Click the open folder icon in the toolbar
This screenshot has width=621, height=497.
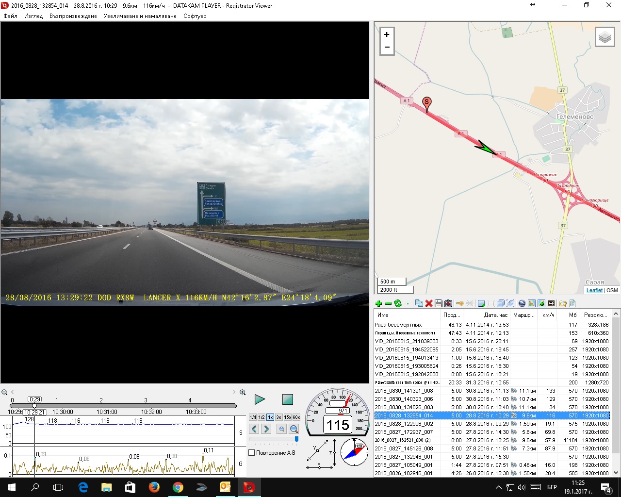(563, 303)
